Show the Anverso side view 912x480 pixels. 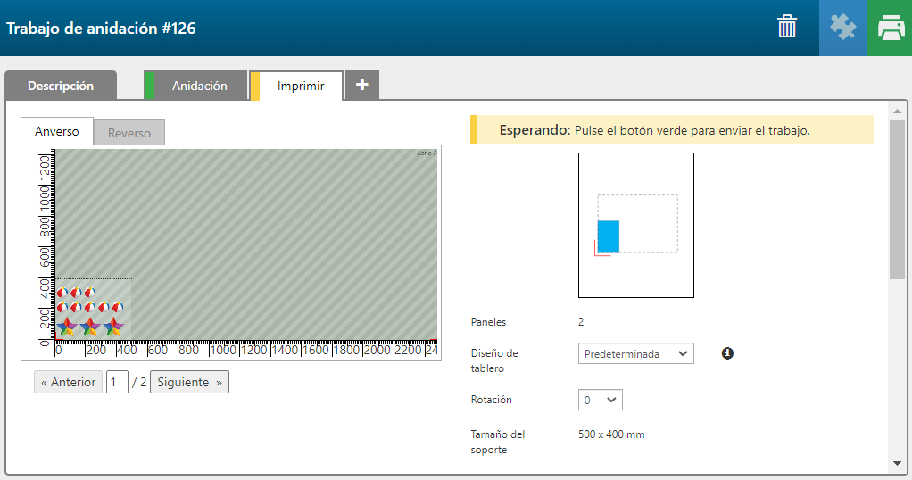point(57,132)
